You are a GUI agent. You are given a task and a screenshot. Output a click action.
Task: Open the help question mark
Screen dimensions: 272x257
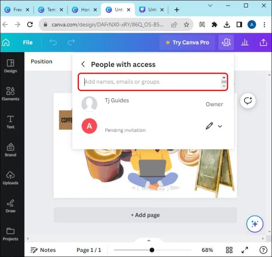tap(263, 250)
